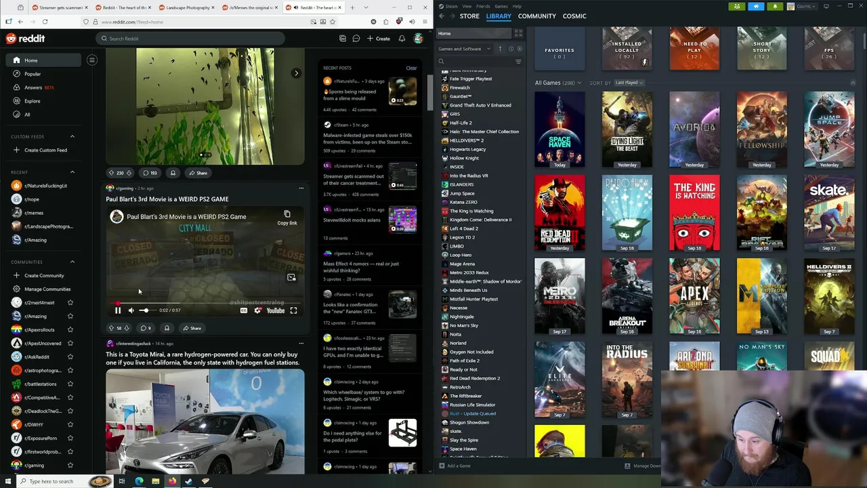Open Steam announcements megaphone button
This screenshot has width=867, height=488.
(x=756, y=6)
